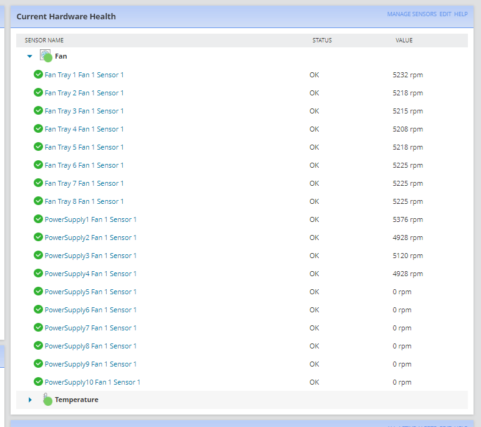Click green check icon beside PowerSupply6
The image size is (481, 427).
click(38, 309)
